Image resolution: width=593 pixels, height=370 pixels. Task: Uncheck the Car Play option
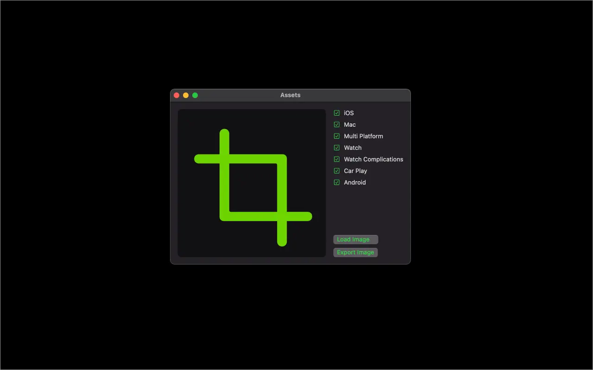click(x=336, y=171)
